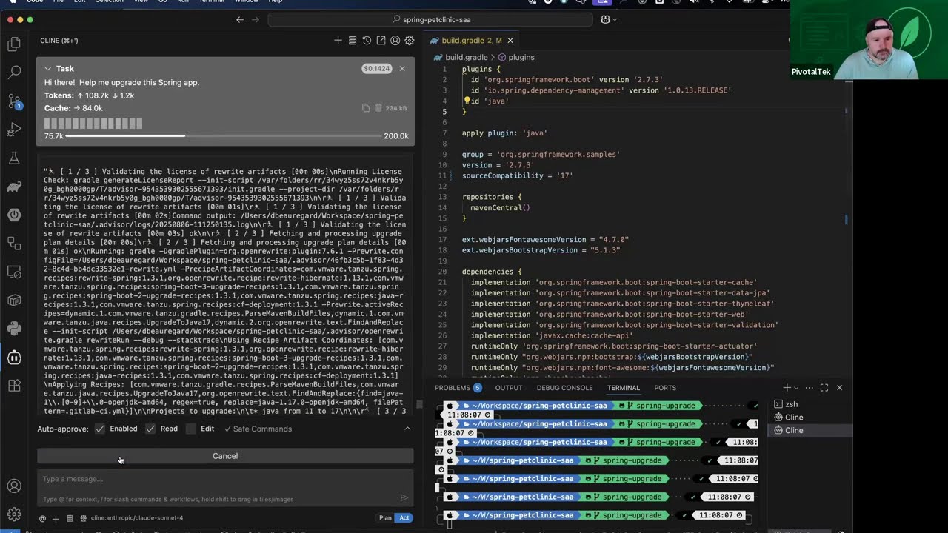Open new terminal profile dropdown arrow
Image resolution: width=948 pixels, height=533 pixels.
796,388
